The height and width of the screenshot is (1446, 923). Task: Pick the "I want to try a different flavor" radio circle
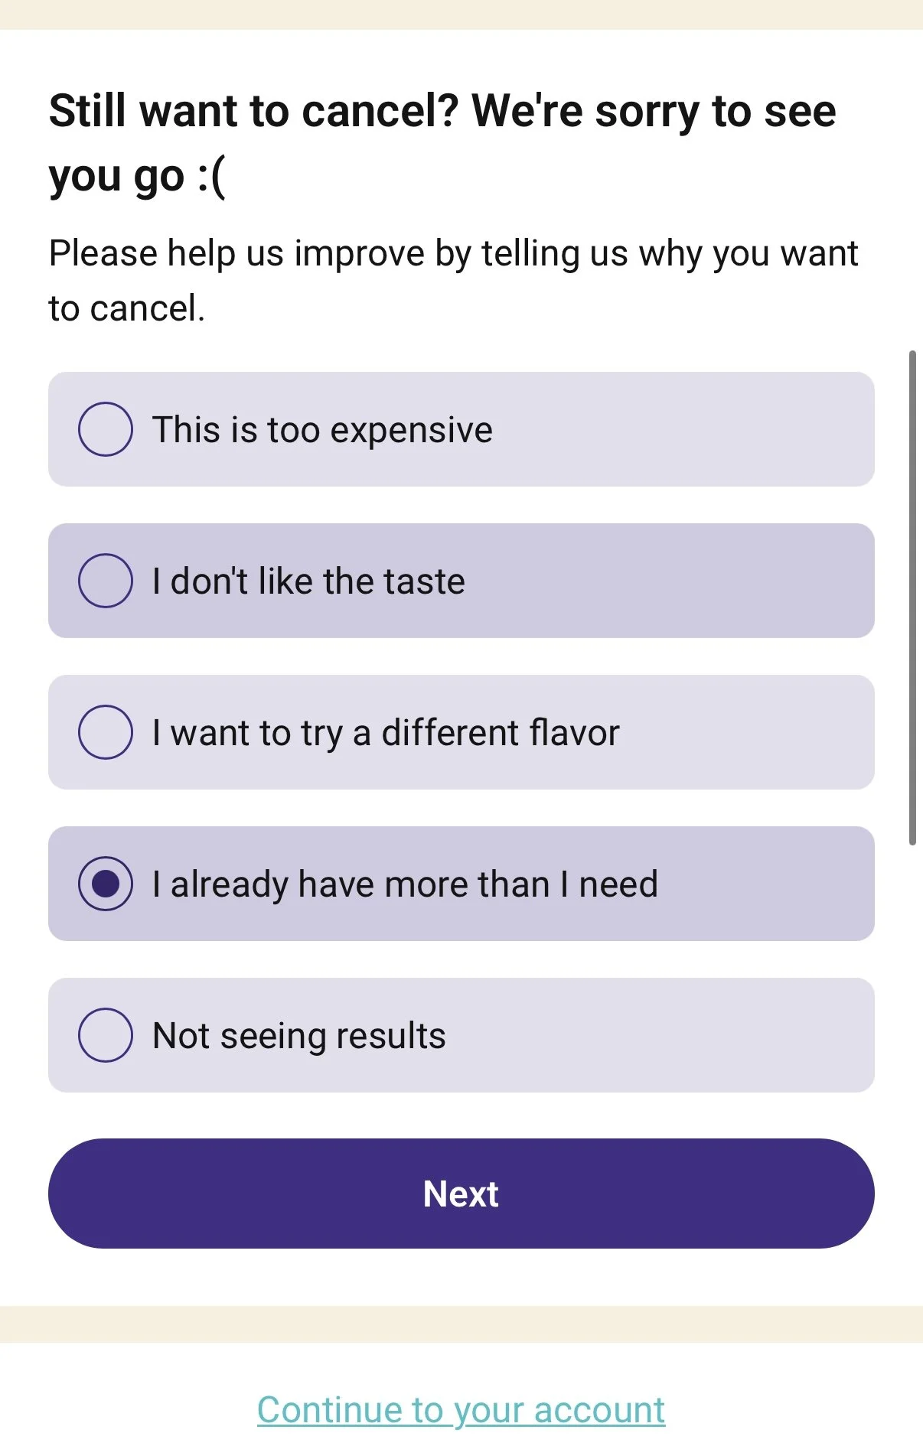(106, 732)
